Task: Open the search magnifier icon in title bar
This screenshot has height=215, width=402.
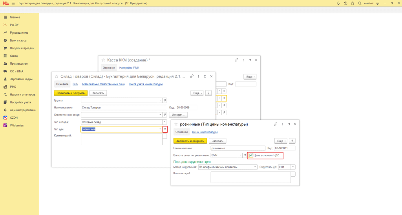Action: pos(360,3)
